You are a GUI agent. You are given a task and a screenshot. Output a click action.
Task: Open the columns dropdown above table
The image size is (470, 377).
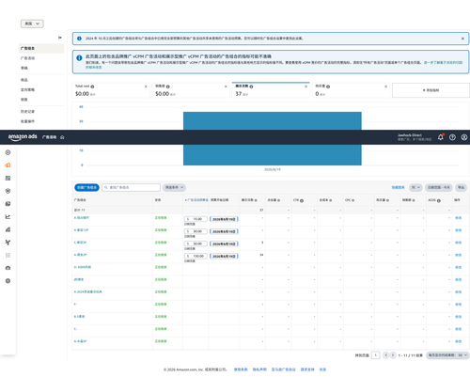[415, 187]
